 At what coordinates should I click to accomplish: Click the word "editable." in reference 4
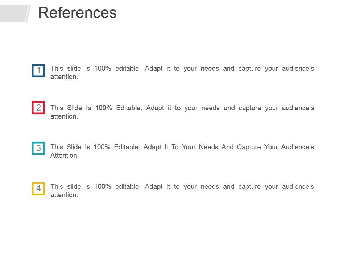128,187
